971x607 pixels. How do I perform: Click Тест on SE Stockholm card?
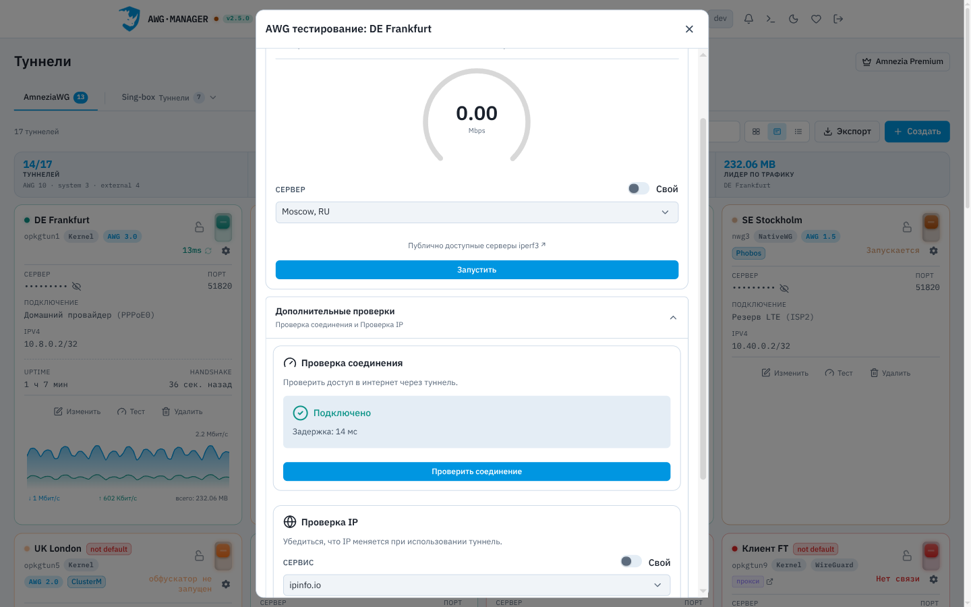coord(839,373)
